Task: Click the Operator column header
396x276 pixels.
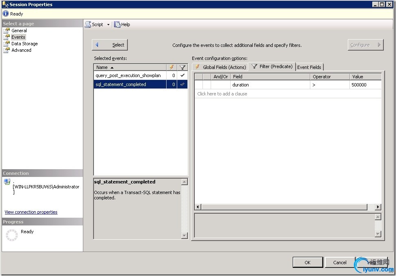Action: 330,77
